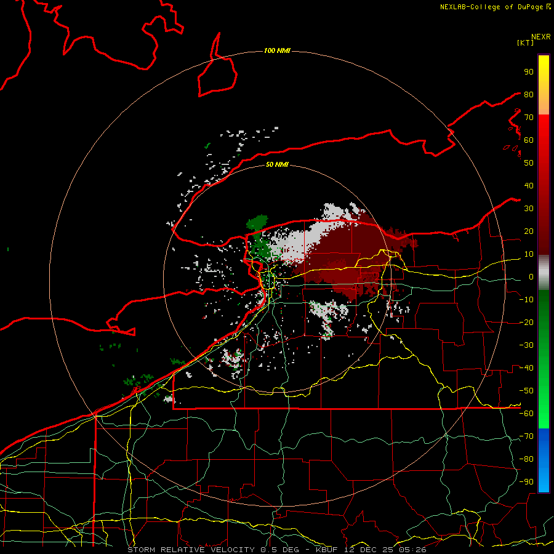Click the positive 10 value on velocity scale
Image resolution: width=554 pixels, height=554 pixels.
point(529,254)
